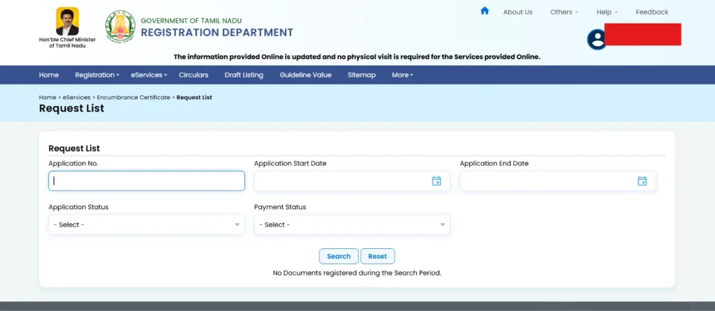Click the Reset button

378,257
